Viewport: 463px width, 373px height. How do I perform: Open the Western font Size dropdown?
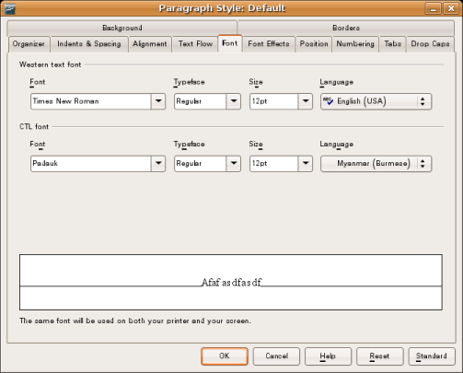click(306, 101)
